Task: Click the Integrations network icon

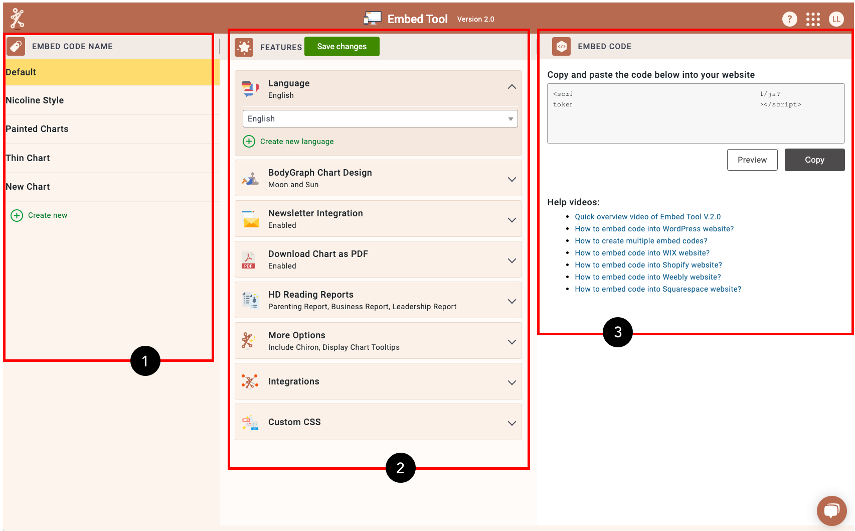Action: [x=250, y=381]
